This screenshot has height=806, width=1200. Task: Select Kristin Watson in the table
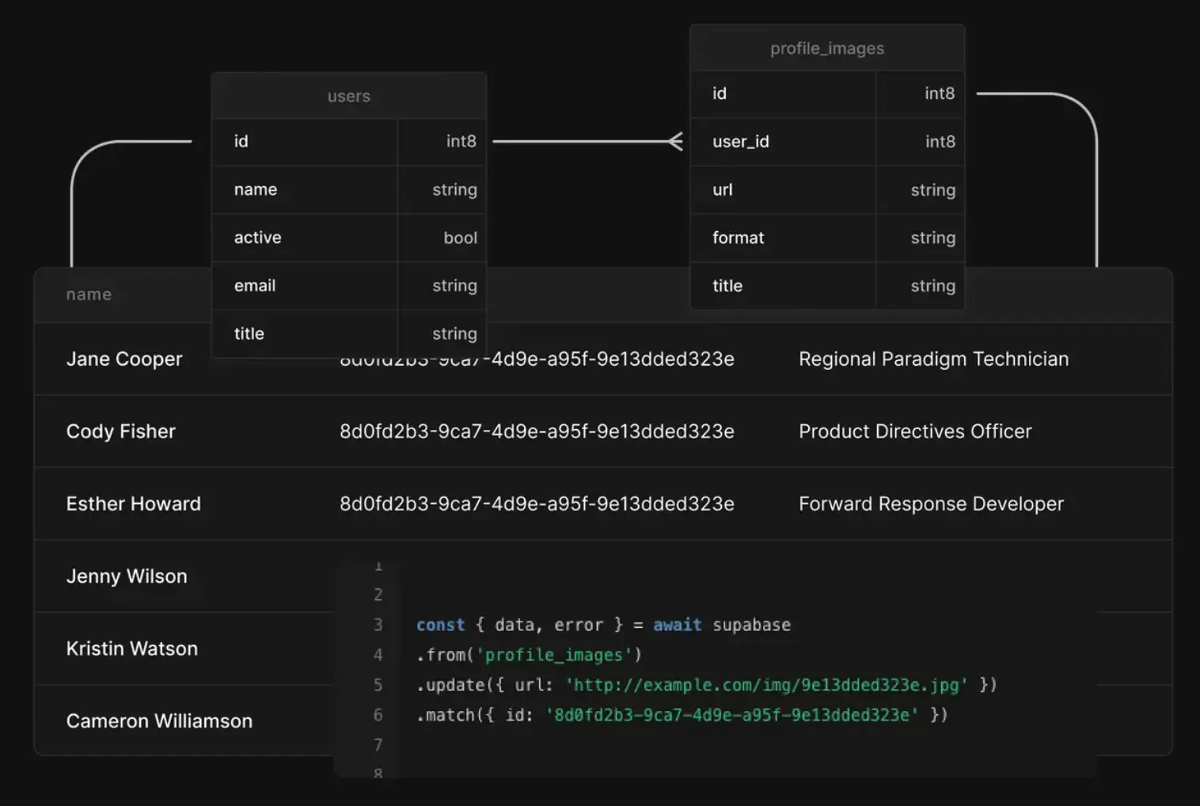(x=131, y=648)
